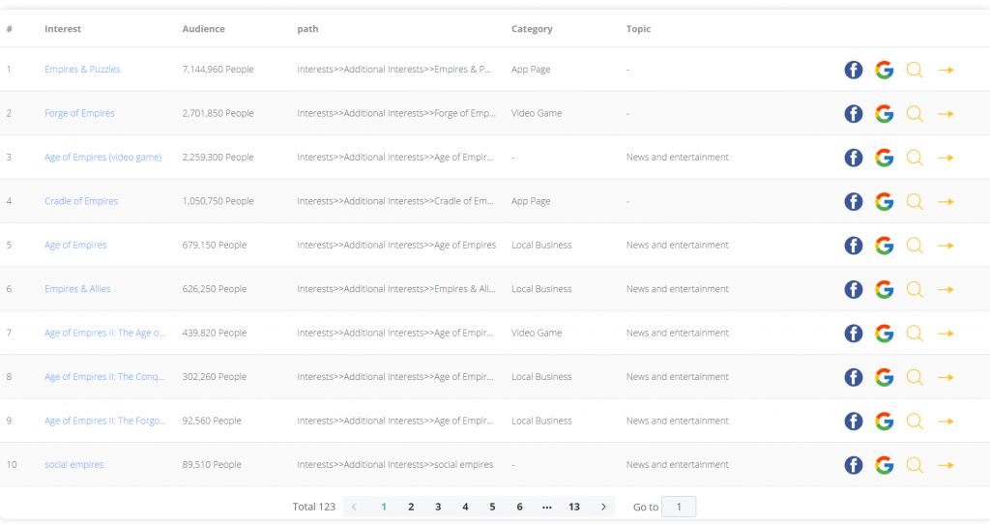
Task: Jump to last page 13
Action: point(573,507)
